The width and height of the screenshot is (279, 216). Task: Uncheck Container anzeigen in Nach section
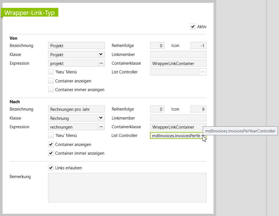51,145
